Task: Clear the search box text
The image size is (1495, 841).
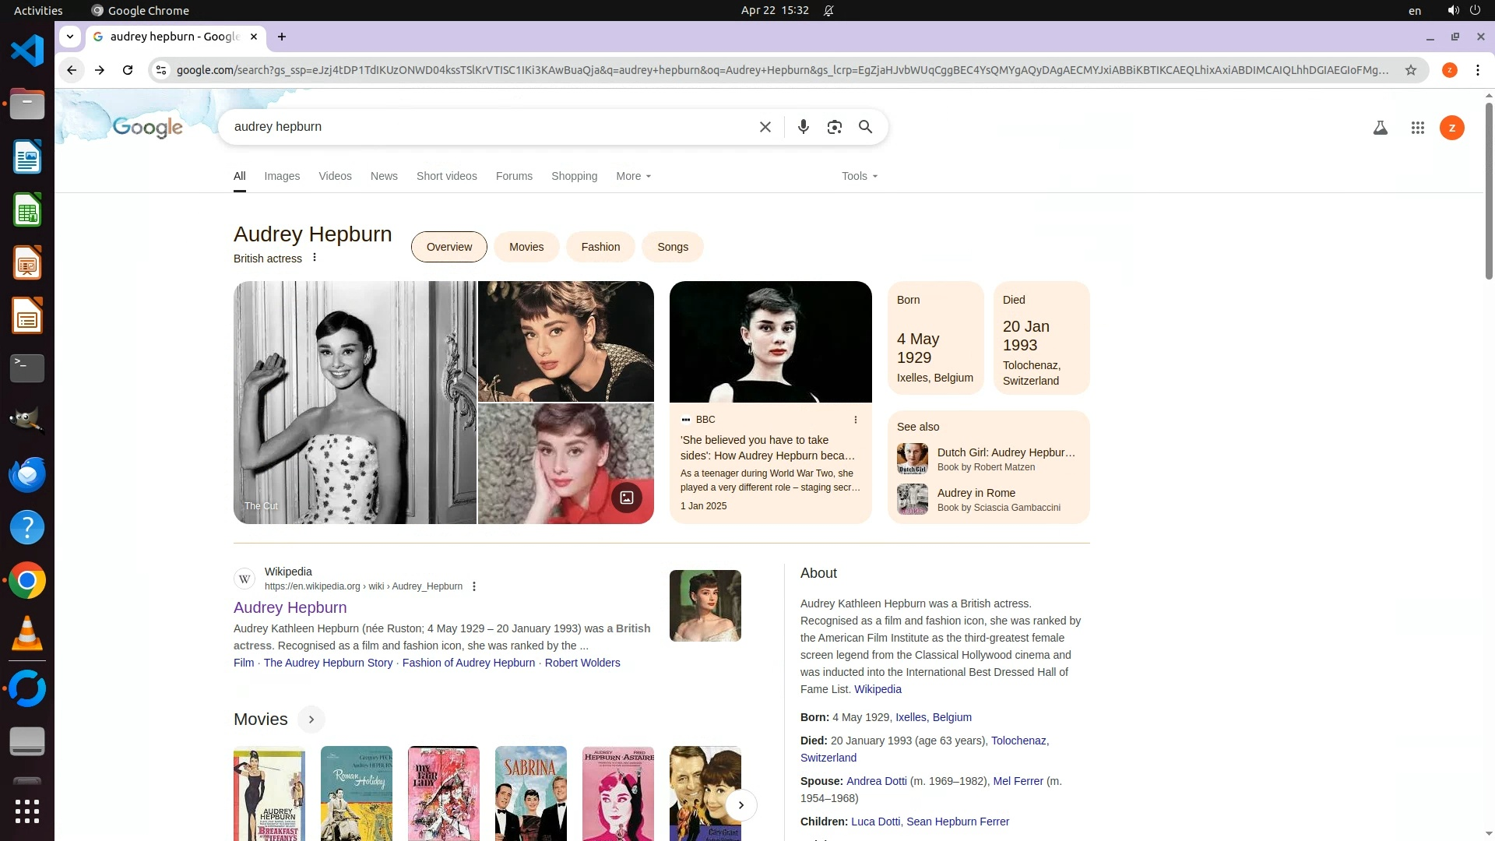Action: click(x=765, y=127)
